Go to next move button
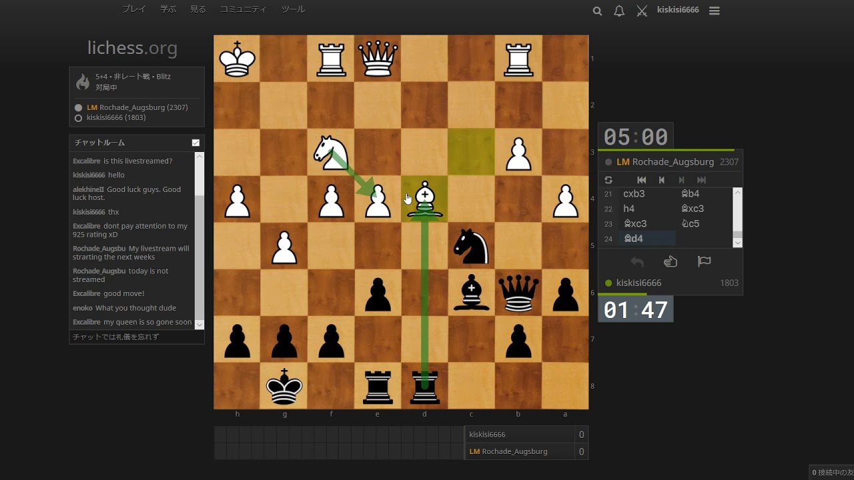Screen dimensions: 854x480 (x=681, y=180)
